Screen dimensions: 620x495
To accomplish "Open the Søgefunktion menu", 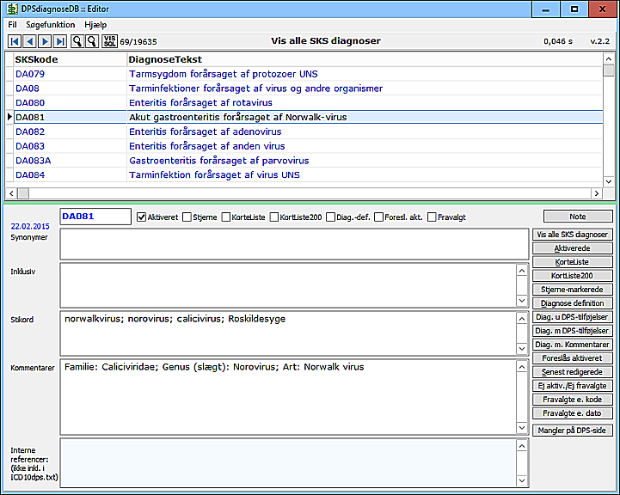I will click(x=50, y=25).
